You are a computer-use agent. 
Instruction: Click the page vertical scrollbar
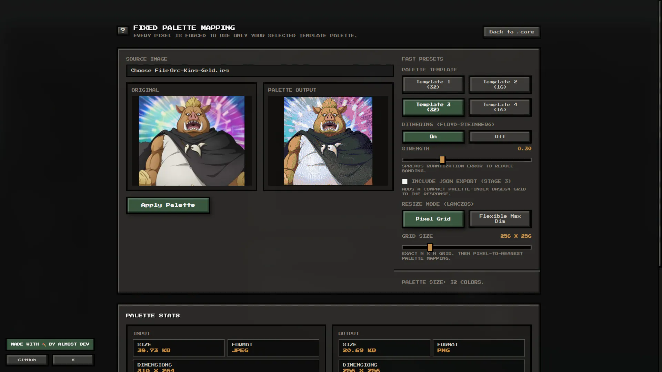click(660, 134)
